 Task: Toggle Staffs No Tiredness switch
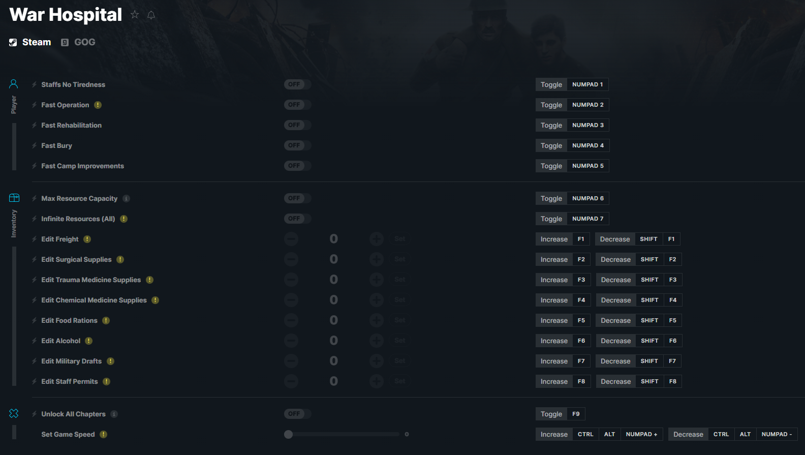(297, 84)
